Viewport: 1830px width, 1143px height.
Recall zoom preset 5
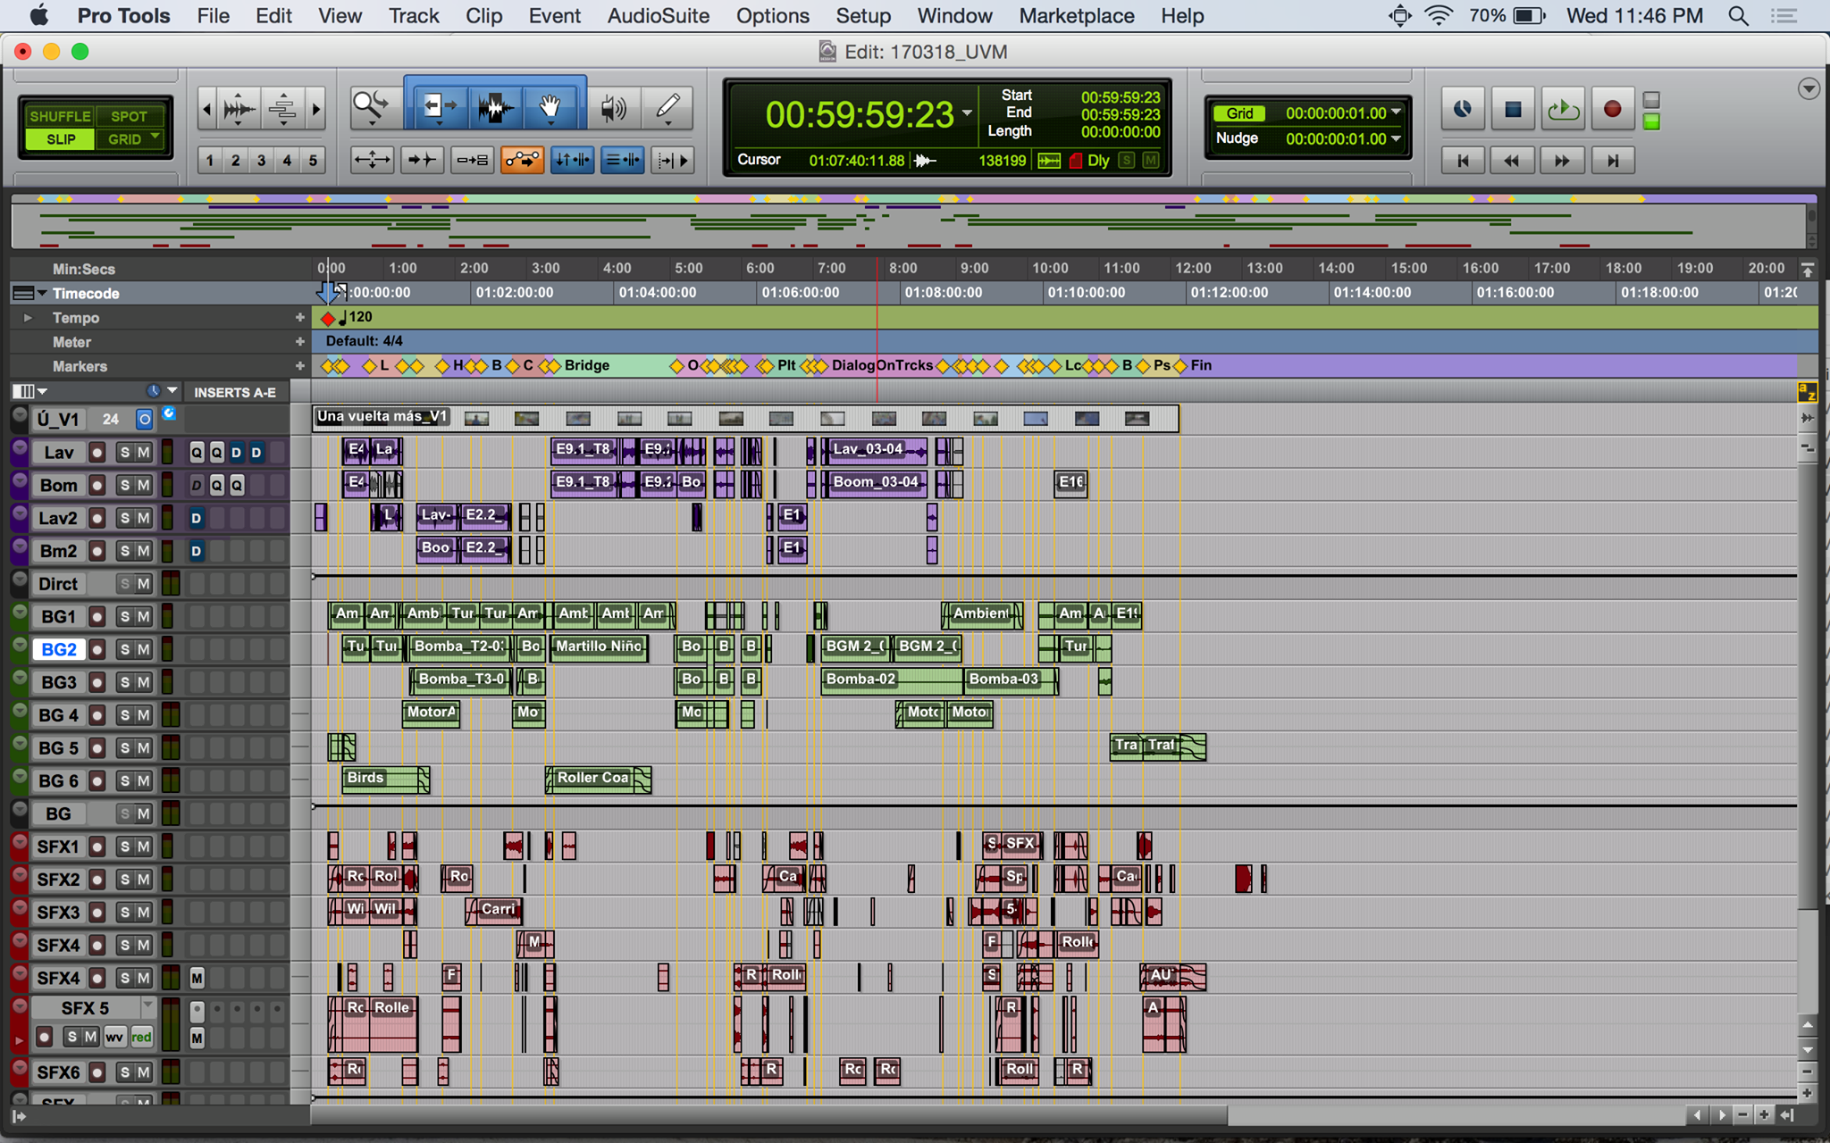[x=313, y=161]
